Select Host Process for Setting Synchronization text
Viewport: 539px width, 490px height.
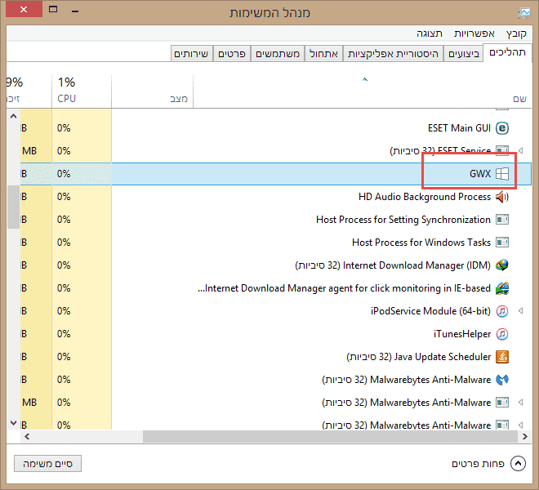click(x=403, y=220)
